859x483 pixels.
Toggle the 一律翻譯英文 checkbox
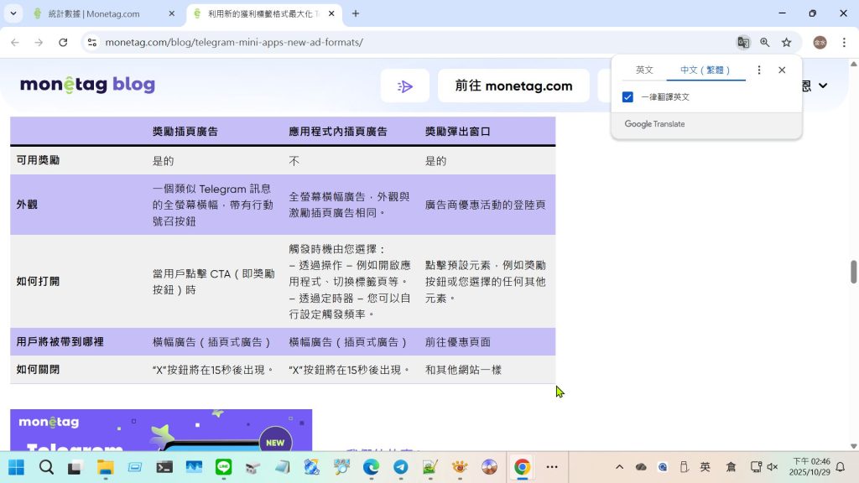(x=627, y=97)
